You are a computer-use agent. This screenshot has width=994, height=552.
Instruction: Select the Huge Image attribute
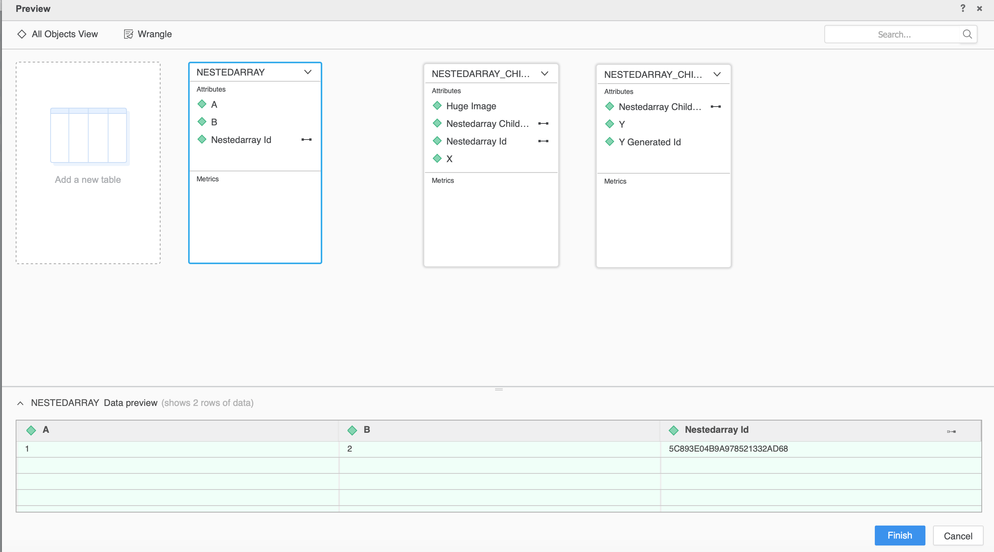pyautogui.click(x=471, y=106)
